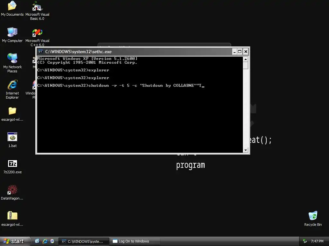Click the 7:47 PM taskbar clock

pyautogui.click(x=317, y=241)
